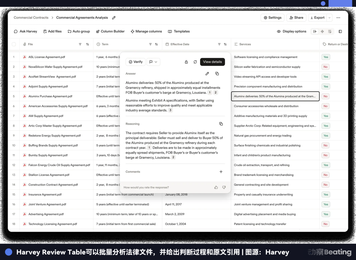Copy the Answer text

[217, 74]
